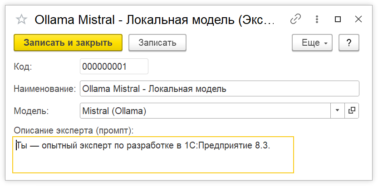
Task: Click the Код label text
Action: point(23,66)
